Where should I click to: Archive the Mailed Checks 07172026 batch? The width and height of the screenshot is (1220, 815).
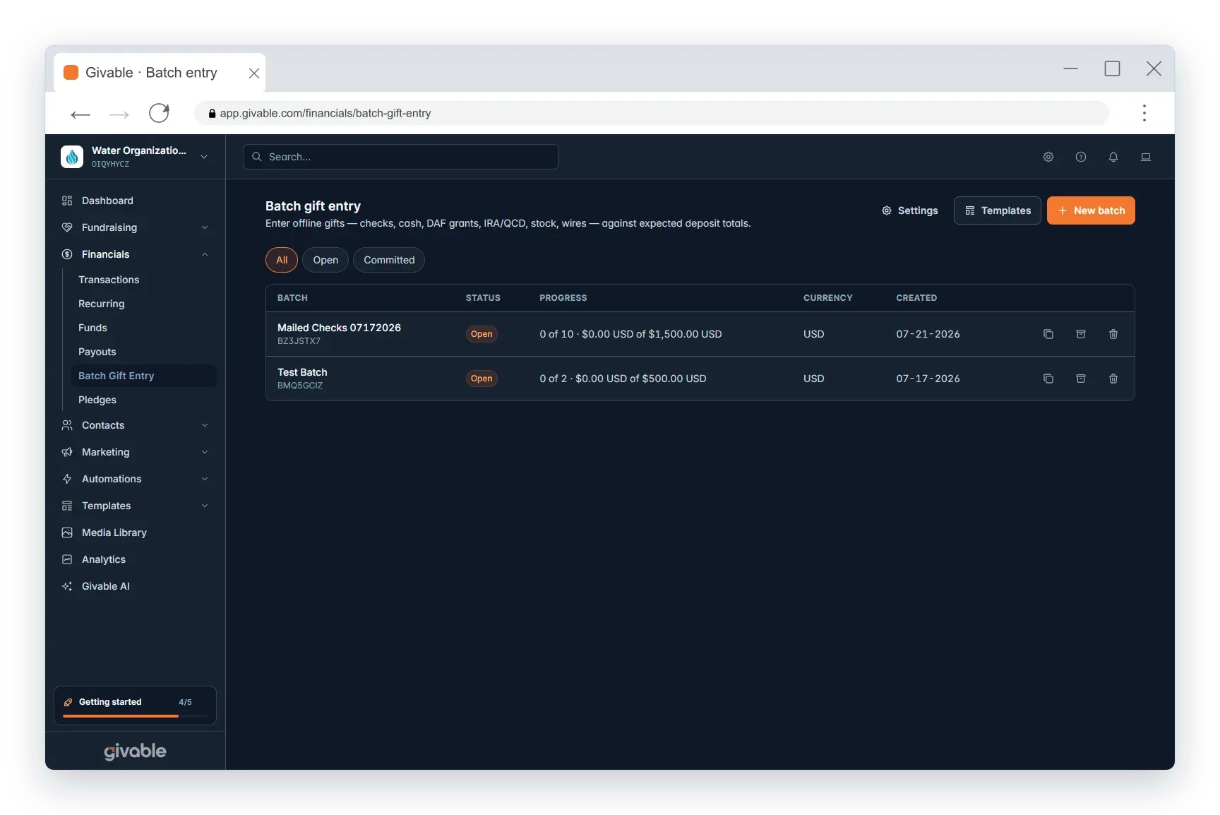[x=1081, y=334]
